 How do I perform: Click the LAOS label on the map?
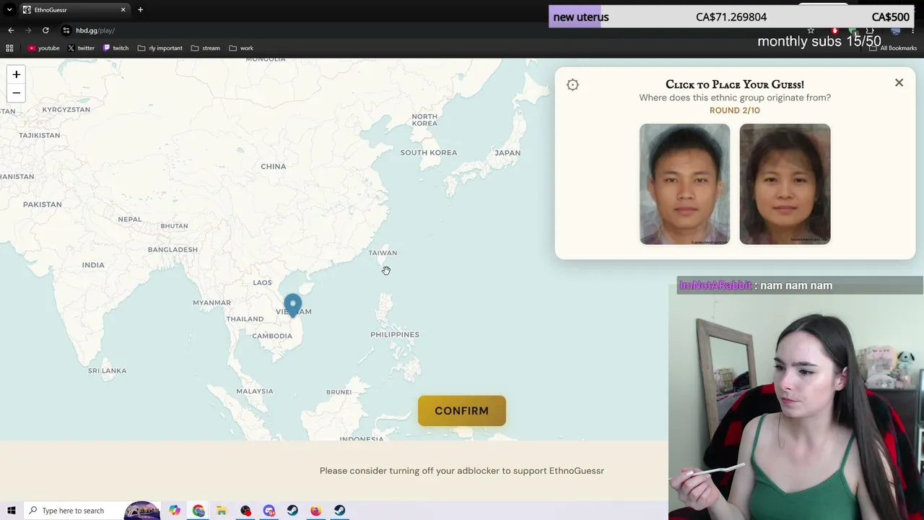pos(263,283)
